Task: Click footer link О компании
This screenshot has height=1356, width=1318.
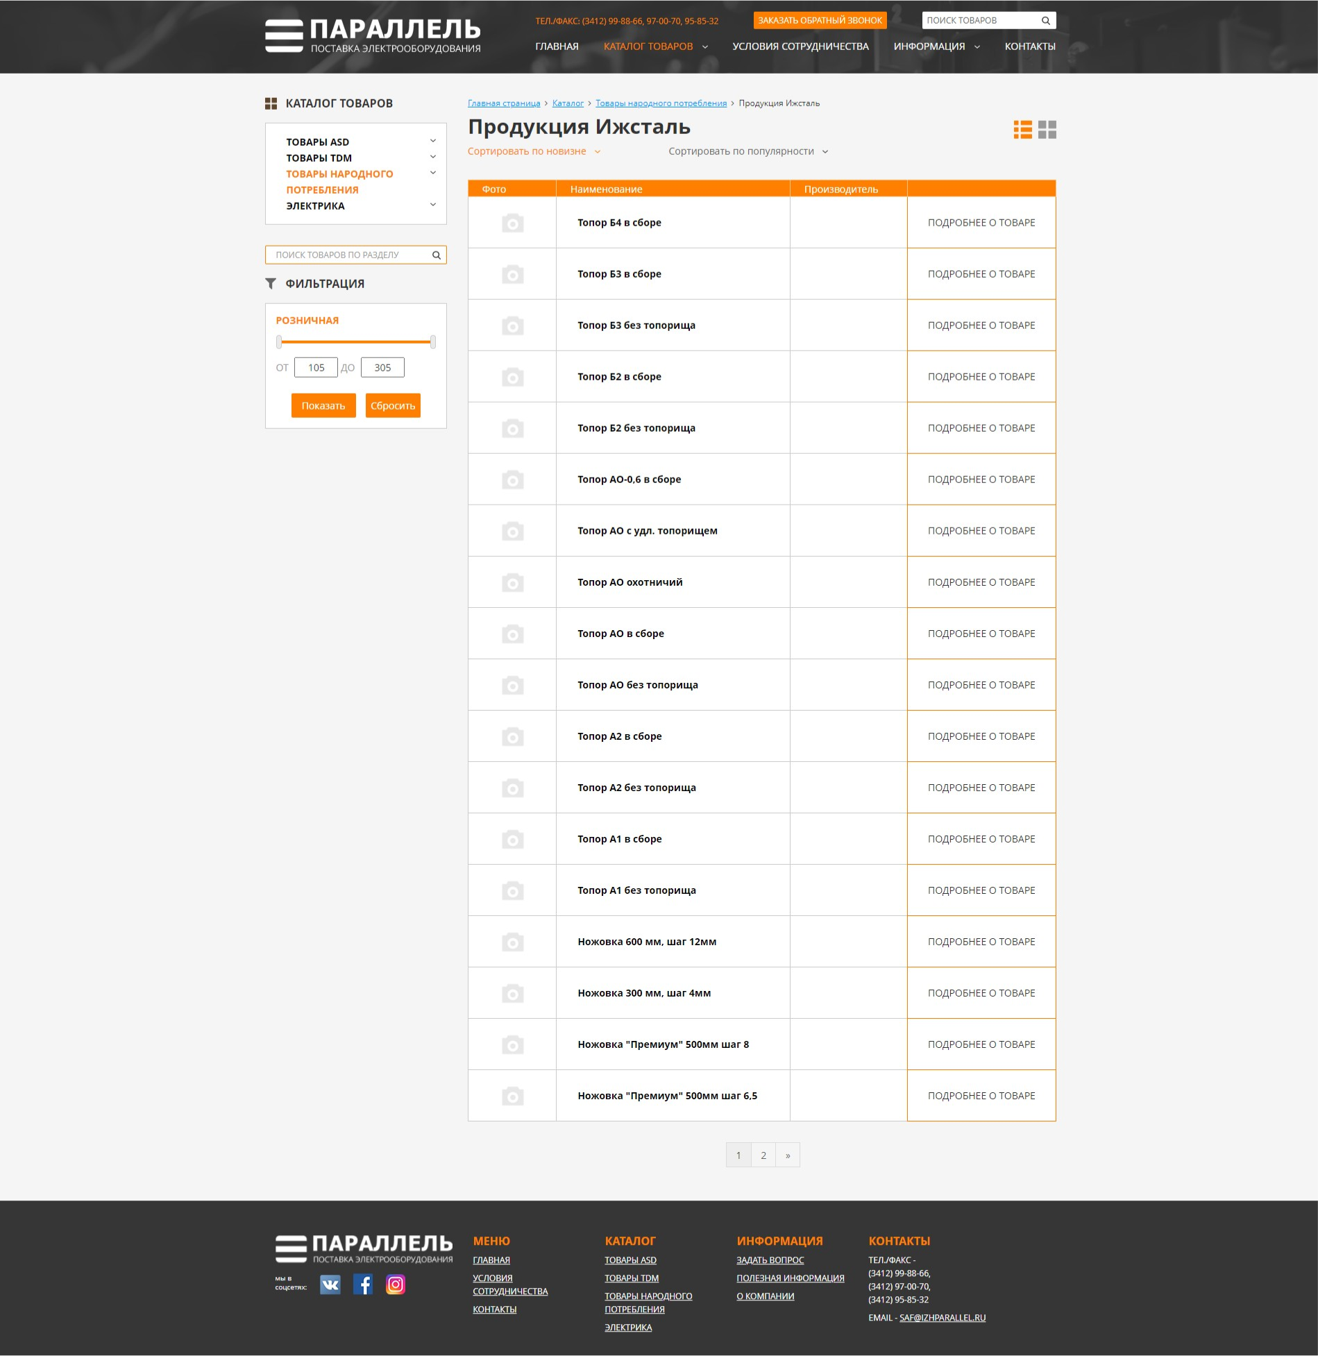Action: [x=766, y=1296]
